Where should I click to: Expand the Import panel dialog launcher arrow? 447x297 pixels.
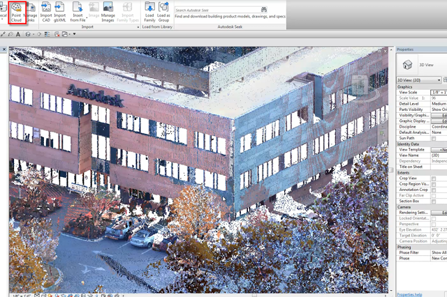pyautogui.click(x=138, y=27)
